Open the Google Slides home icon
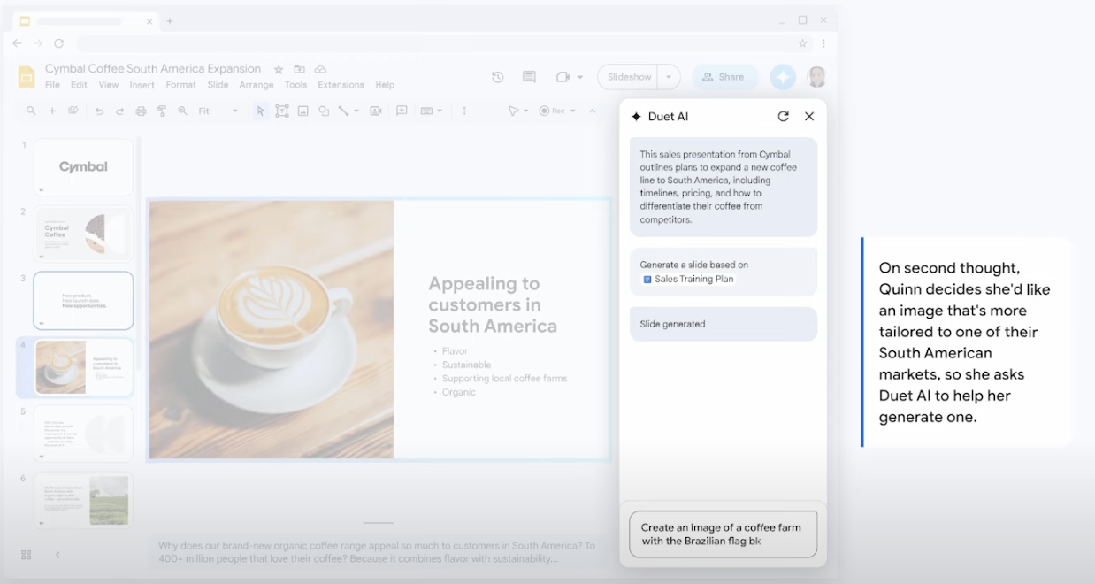The height and width of the screenshot is (584, 1095). (27, 77)
